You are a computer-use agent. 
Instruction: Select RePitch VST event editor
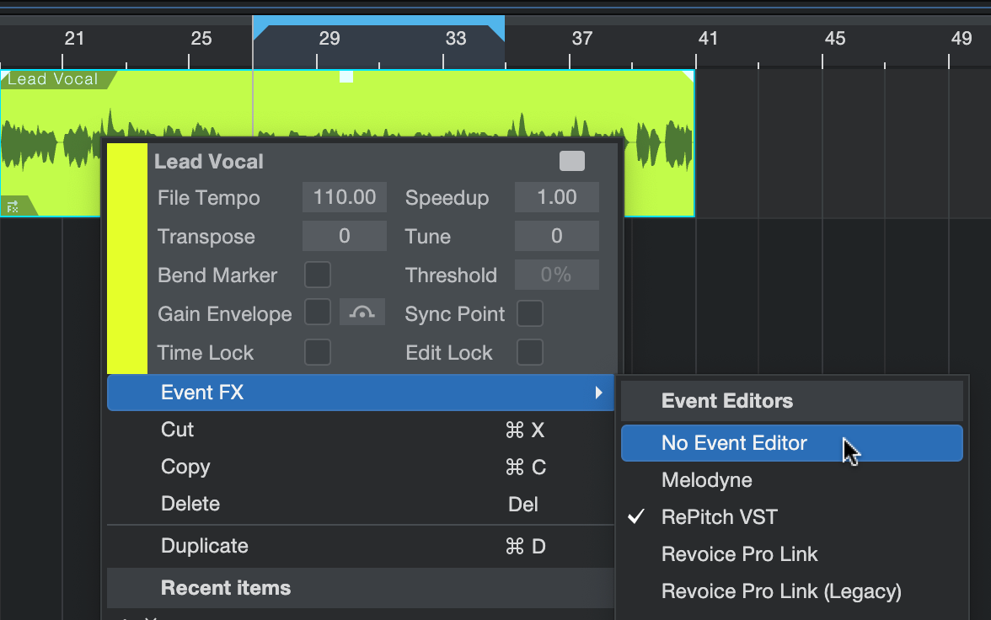click(719, 517)
